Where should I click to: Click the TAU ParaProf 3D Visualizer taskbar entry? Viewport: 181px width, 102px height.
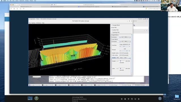[x=139, y=85]
